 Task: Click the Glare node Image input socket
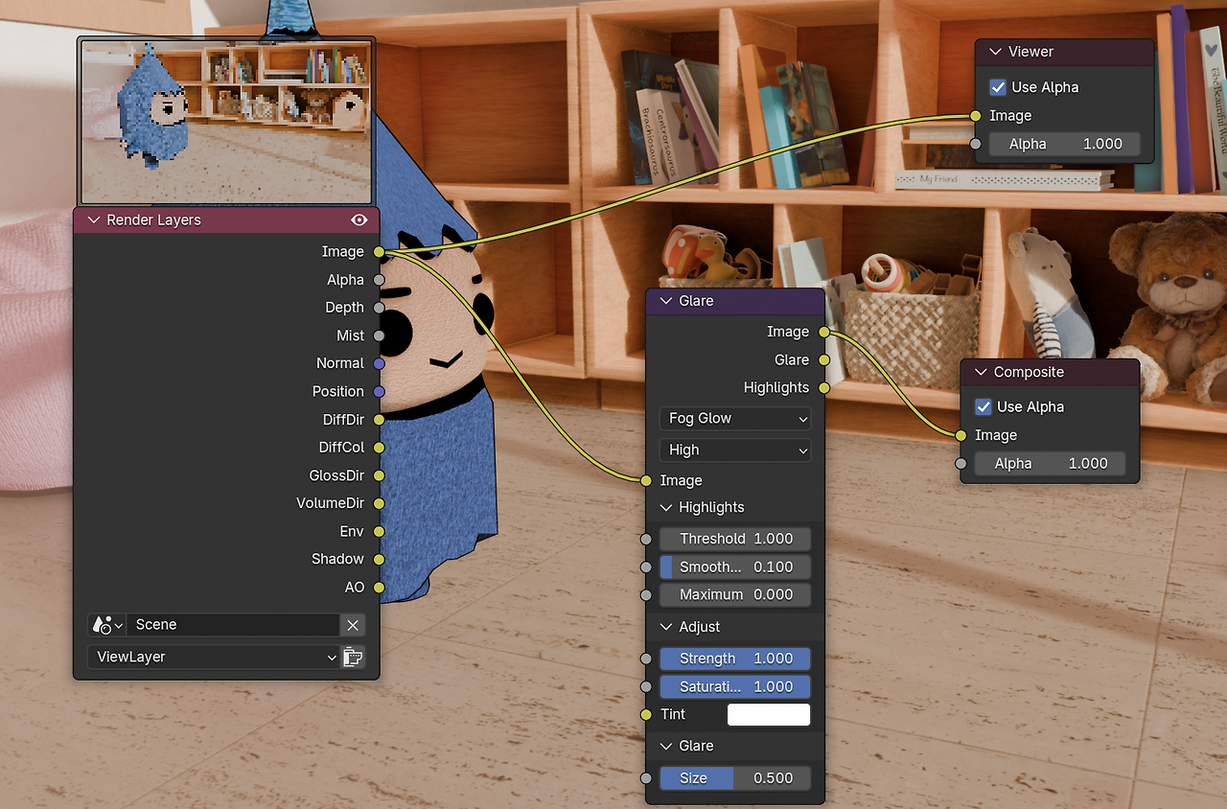pos(647,480)
